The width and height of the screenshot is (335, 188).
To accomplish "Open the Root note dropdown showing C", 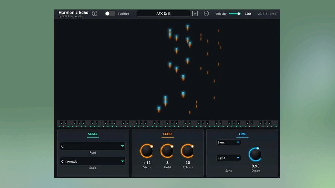I will 93,146.
